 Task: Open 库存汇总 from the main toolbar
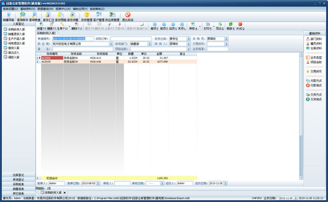[48, 16]
